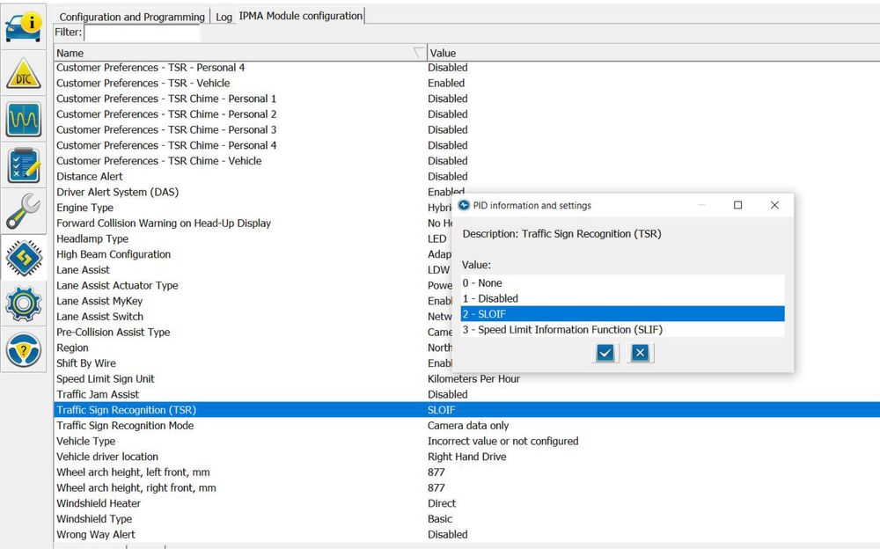This screenshot has width=880, height=549.
Task: Open the vehicle information panel icon
Action: (x=24, y=25)
